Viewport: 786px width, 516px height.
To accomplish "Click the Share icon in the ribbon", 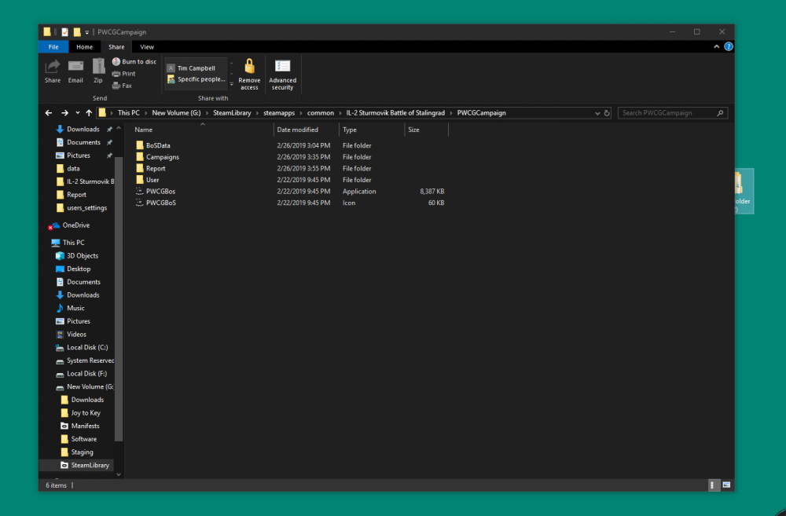I will (x=53, y=68).
